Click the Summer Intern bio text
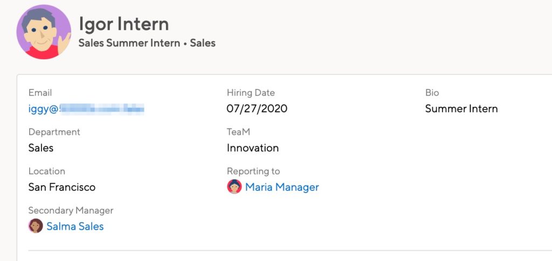Screen dimensions: 552x261 pos(461,108)
